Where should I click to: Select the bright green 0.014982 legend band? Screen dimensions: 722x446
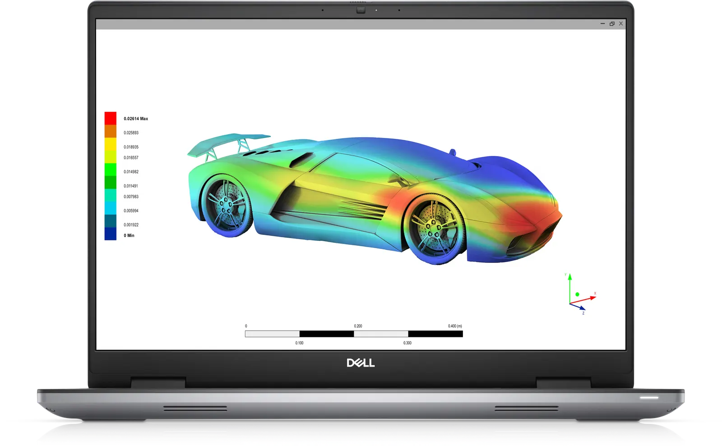point(111,170)
